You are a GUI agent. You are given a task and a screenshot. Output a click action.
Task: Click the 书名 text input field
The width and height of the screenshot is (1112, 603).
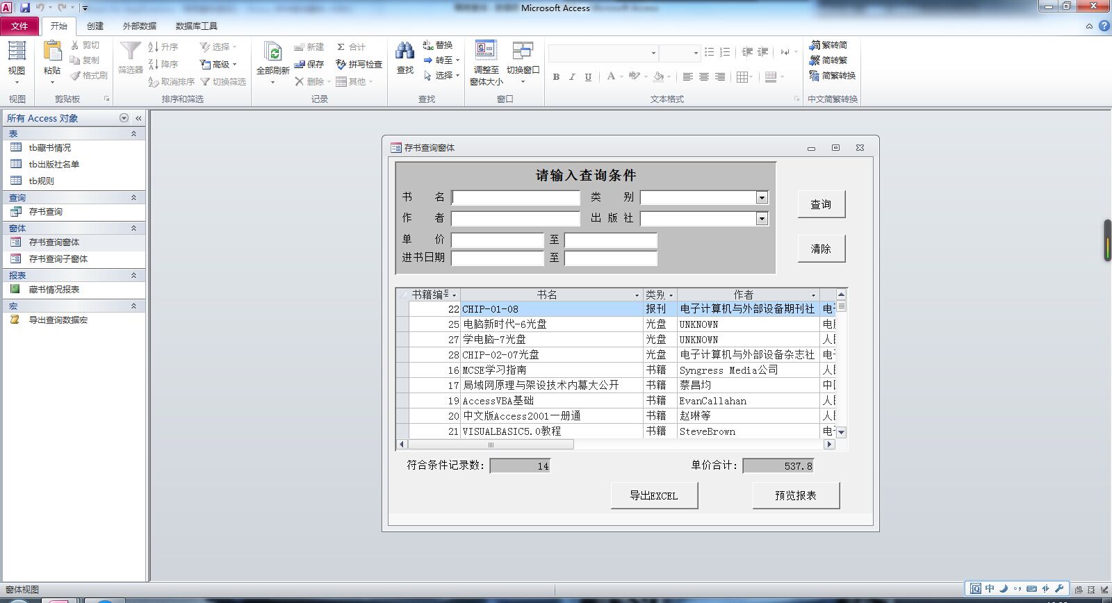click(x=516, y=198)
